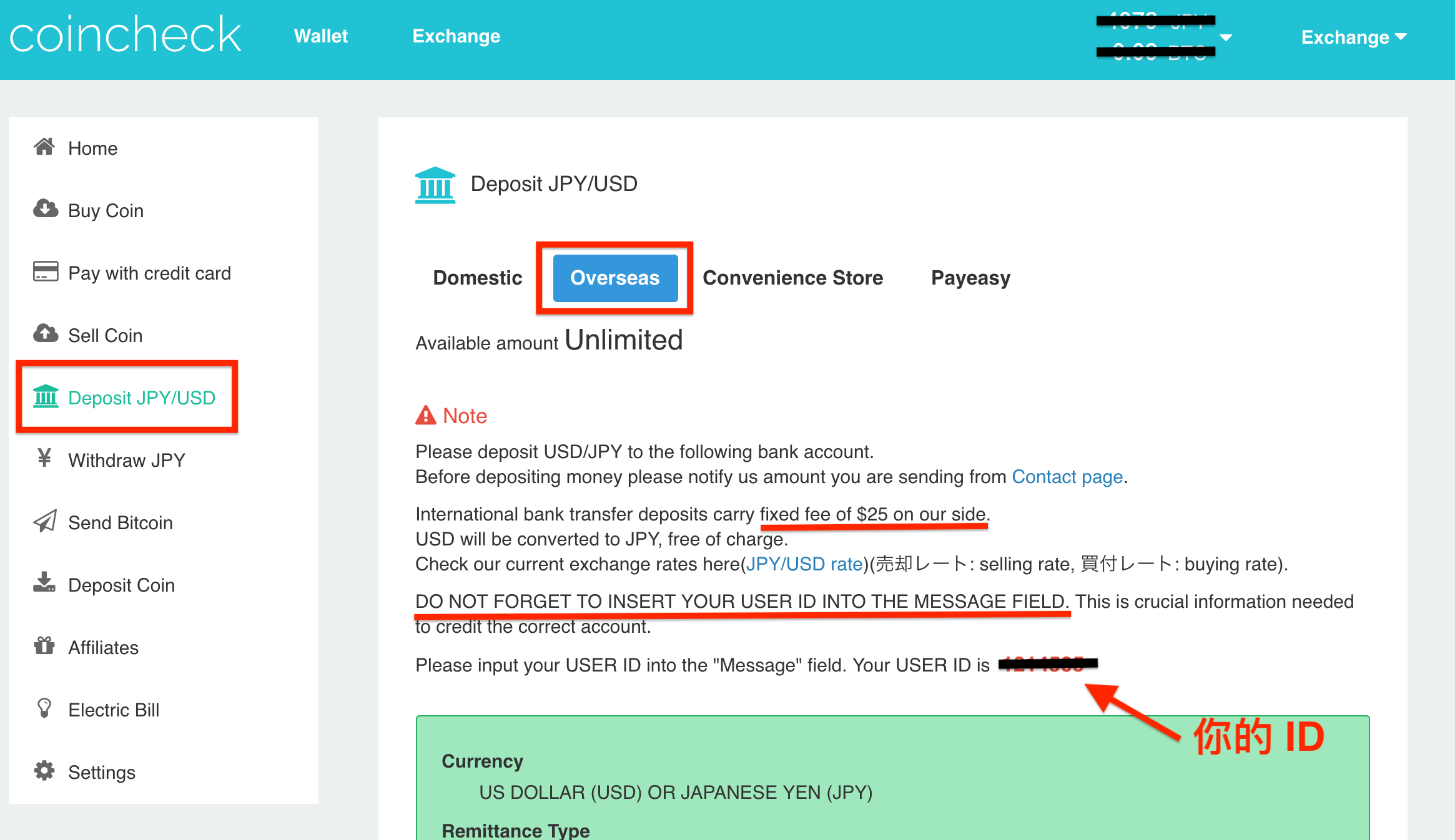The image size is (1455, 840).
Task: Click the coincheck logo
Action: (126, 35)
